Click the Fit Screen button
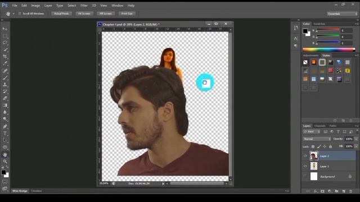 pyautogui.click(x=84, y=13)
